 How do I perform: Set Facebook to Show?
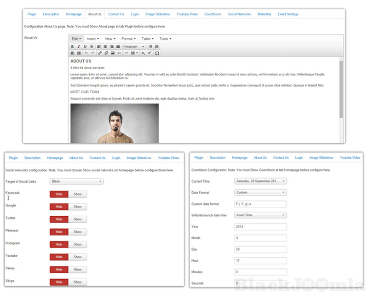[77, 194]
